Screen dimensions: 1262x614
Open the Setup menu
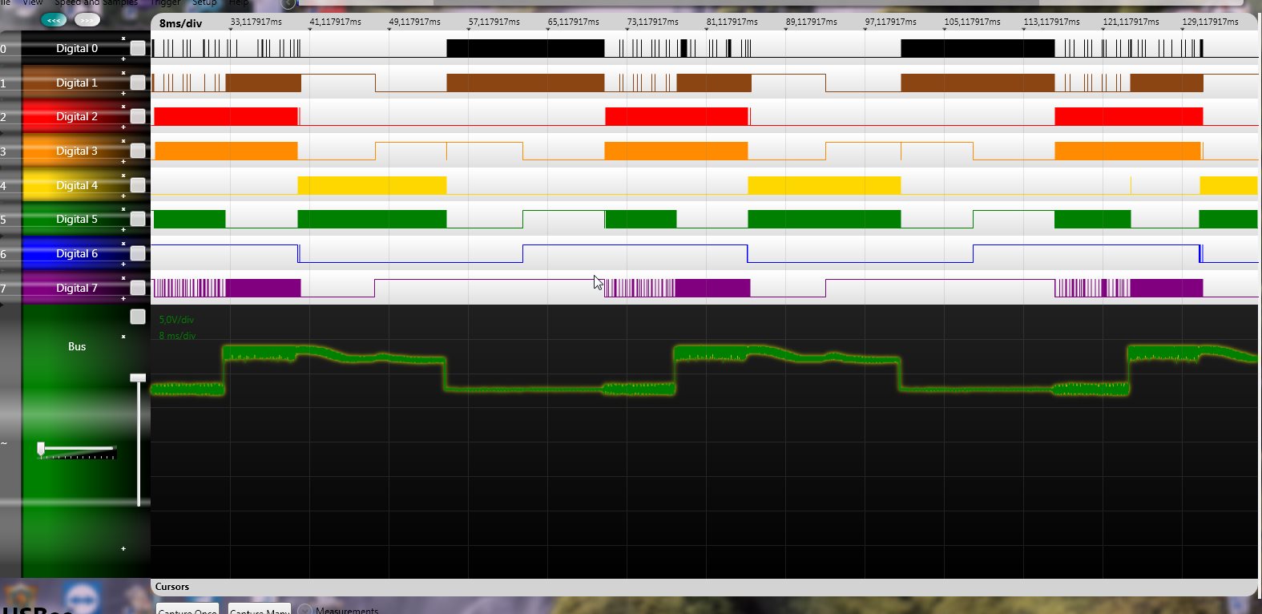[204, 3]
